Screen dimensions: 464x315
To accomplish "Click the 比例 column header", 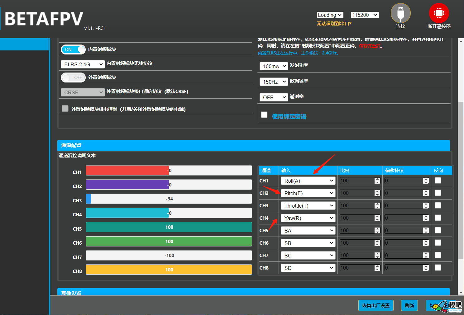I will click(x=345, y=170).
